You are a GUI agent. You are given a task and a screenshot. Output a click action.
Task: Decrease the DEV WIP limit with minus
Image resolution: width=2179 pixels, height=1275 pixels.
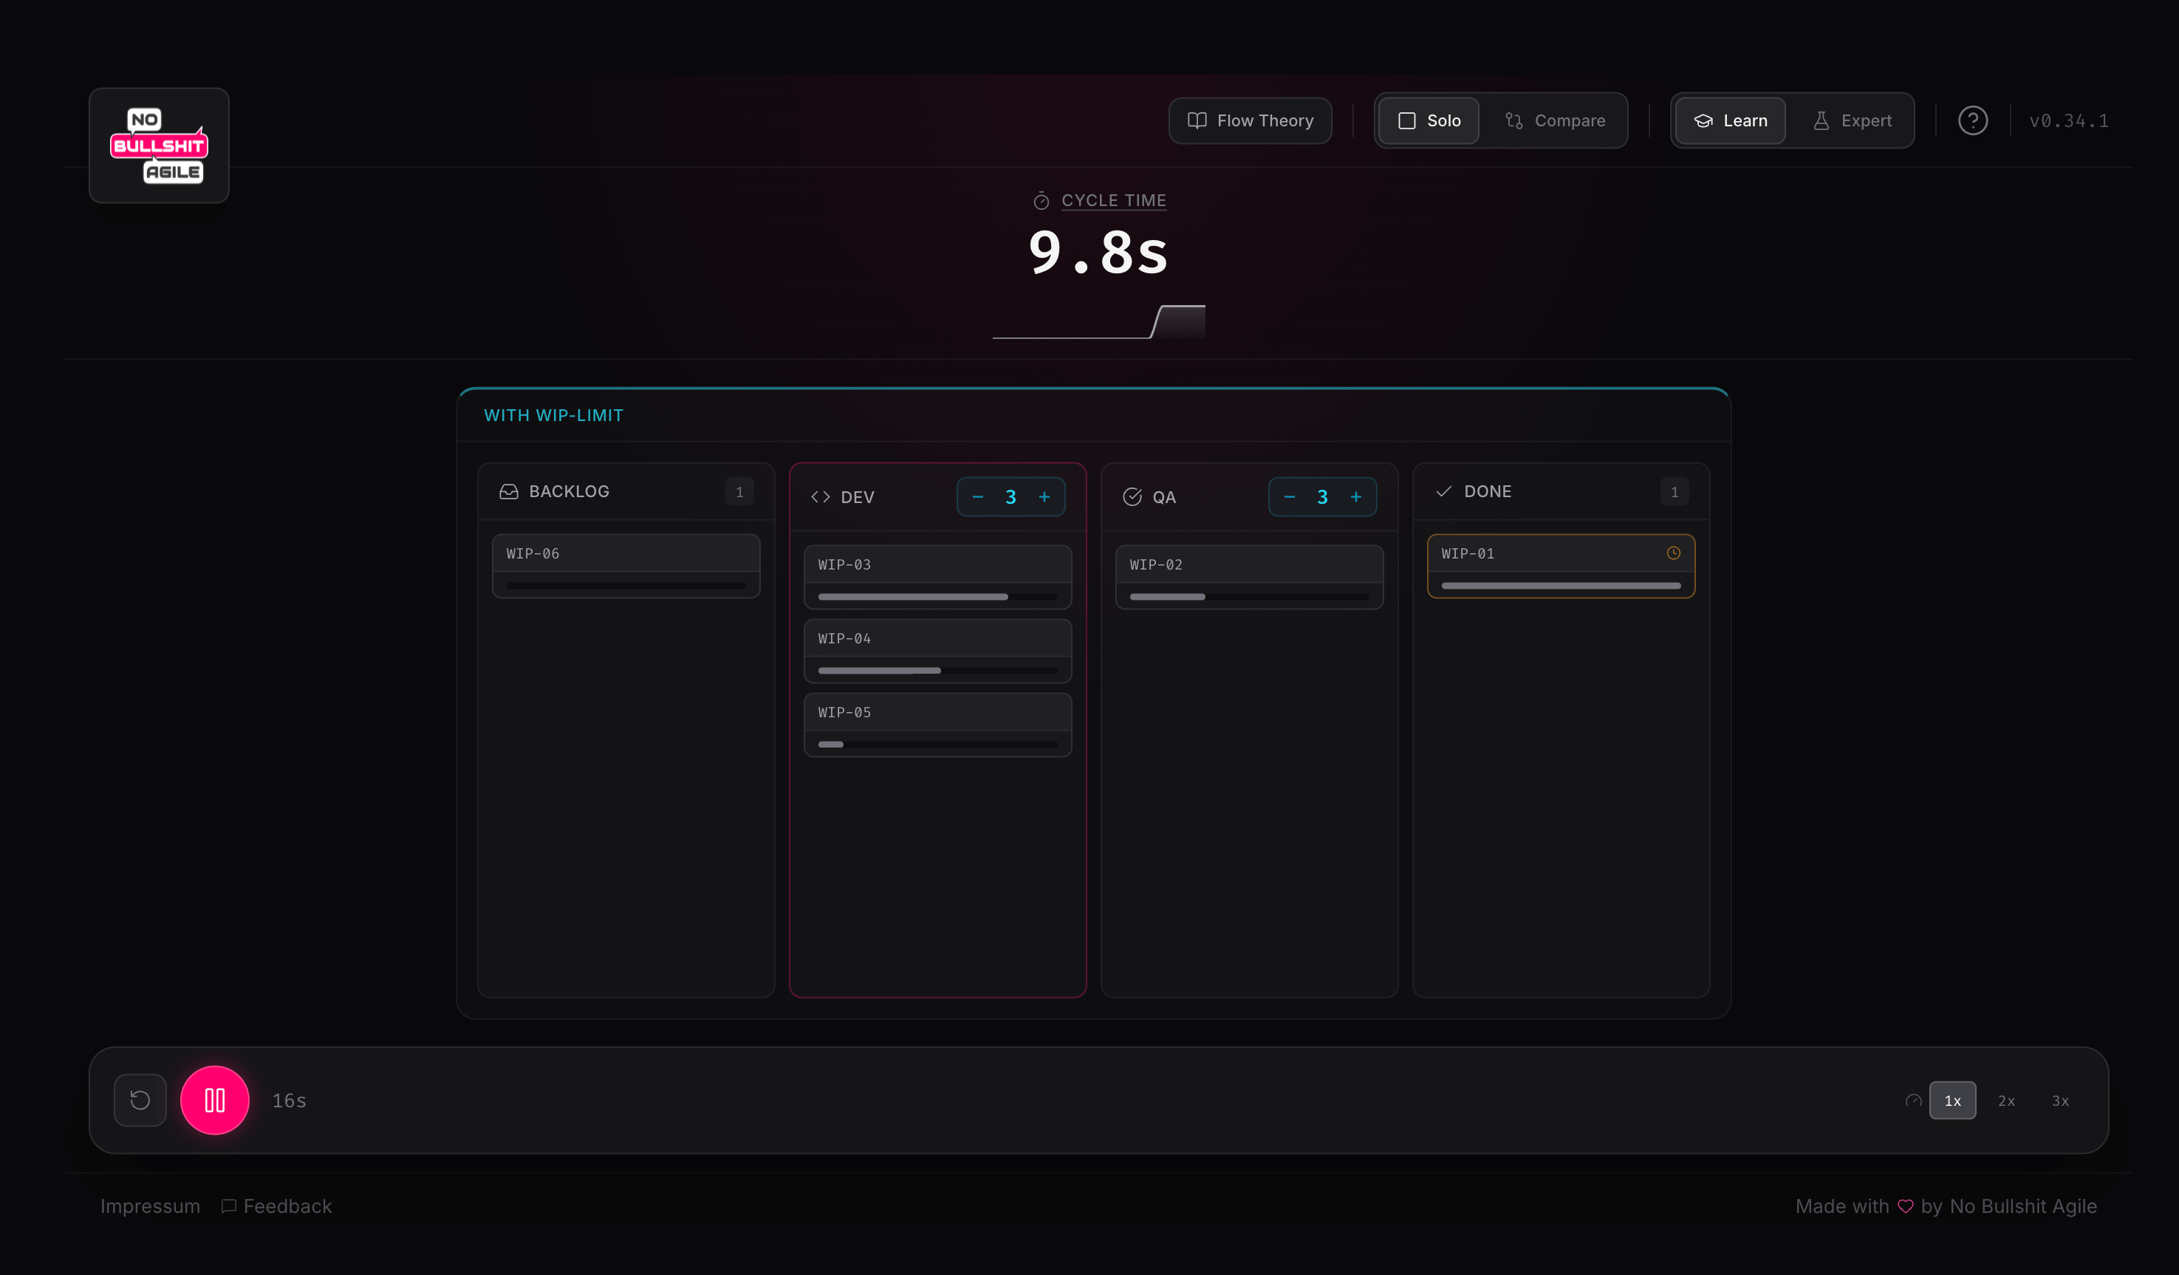click(x=977, y=497)
